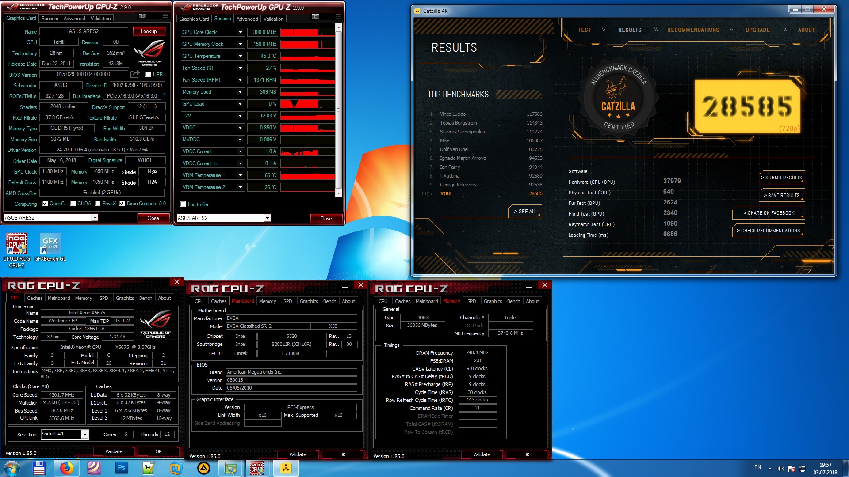Toggle the UEFI checkbox in GPU-Z
Viewport: 849px width, 477px height.
(148, 75)
